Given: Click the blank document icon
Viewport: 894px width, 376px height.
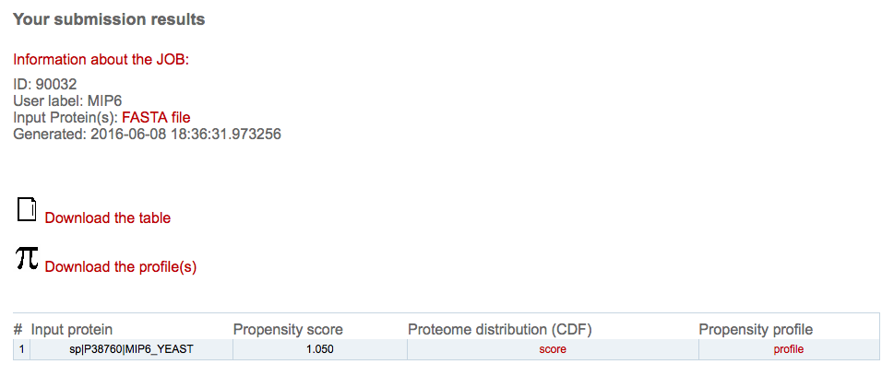Looking at the screenshot, I should [27, 209].
